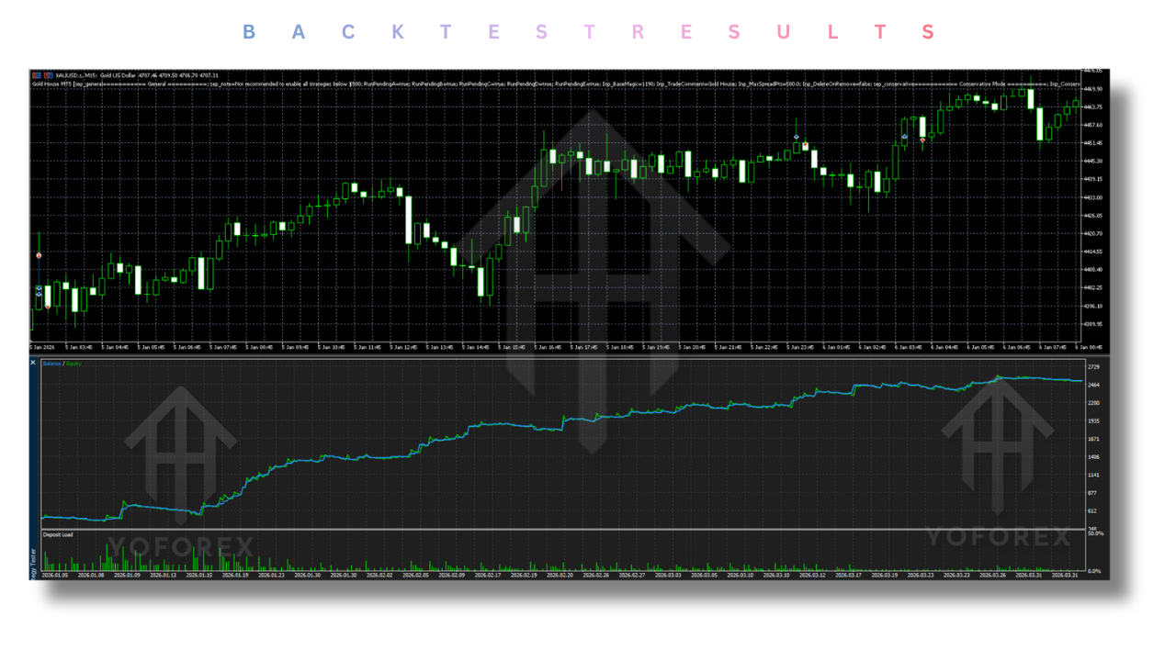This screenshot has height=661, width=1176.
Task: Click the 5 Jan 23:45 time axis label
Action: tap(801, 347)
